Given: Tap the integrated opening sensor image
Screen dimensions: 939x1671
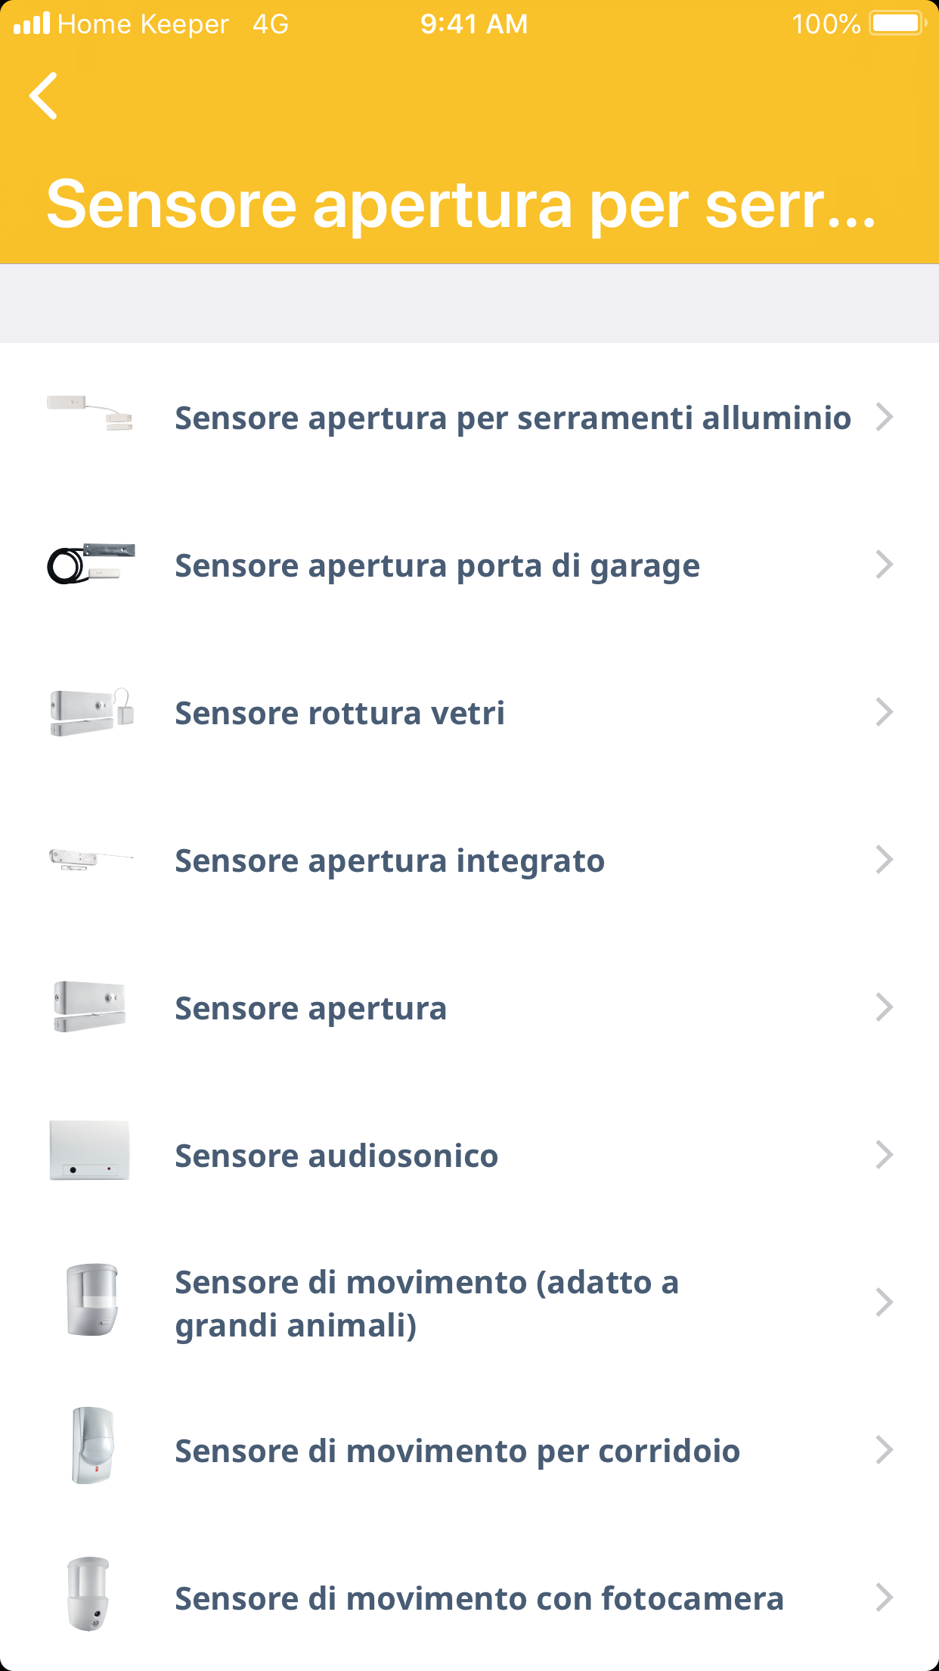Looking at the screenshot, I should point(91,860).
